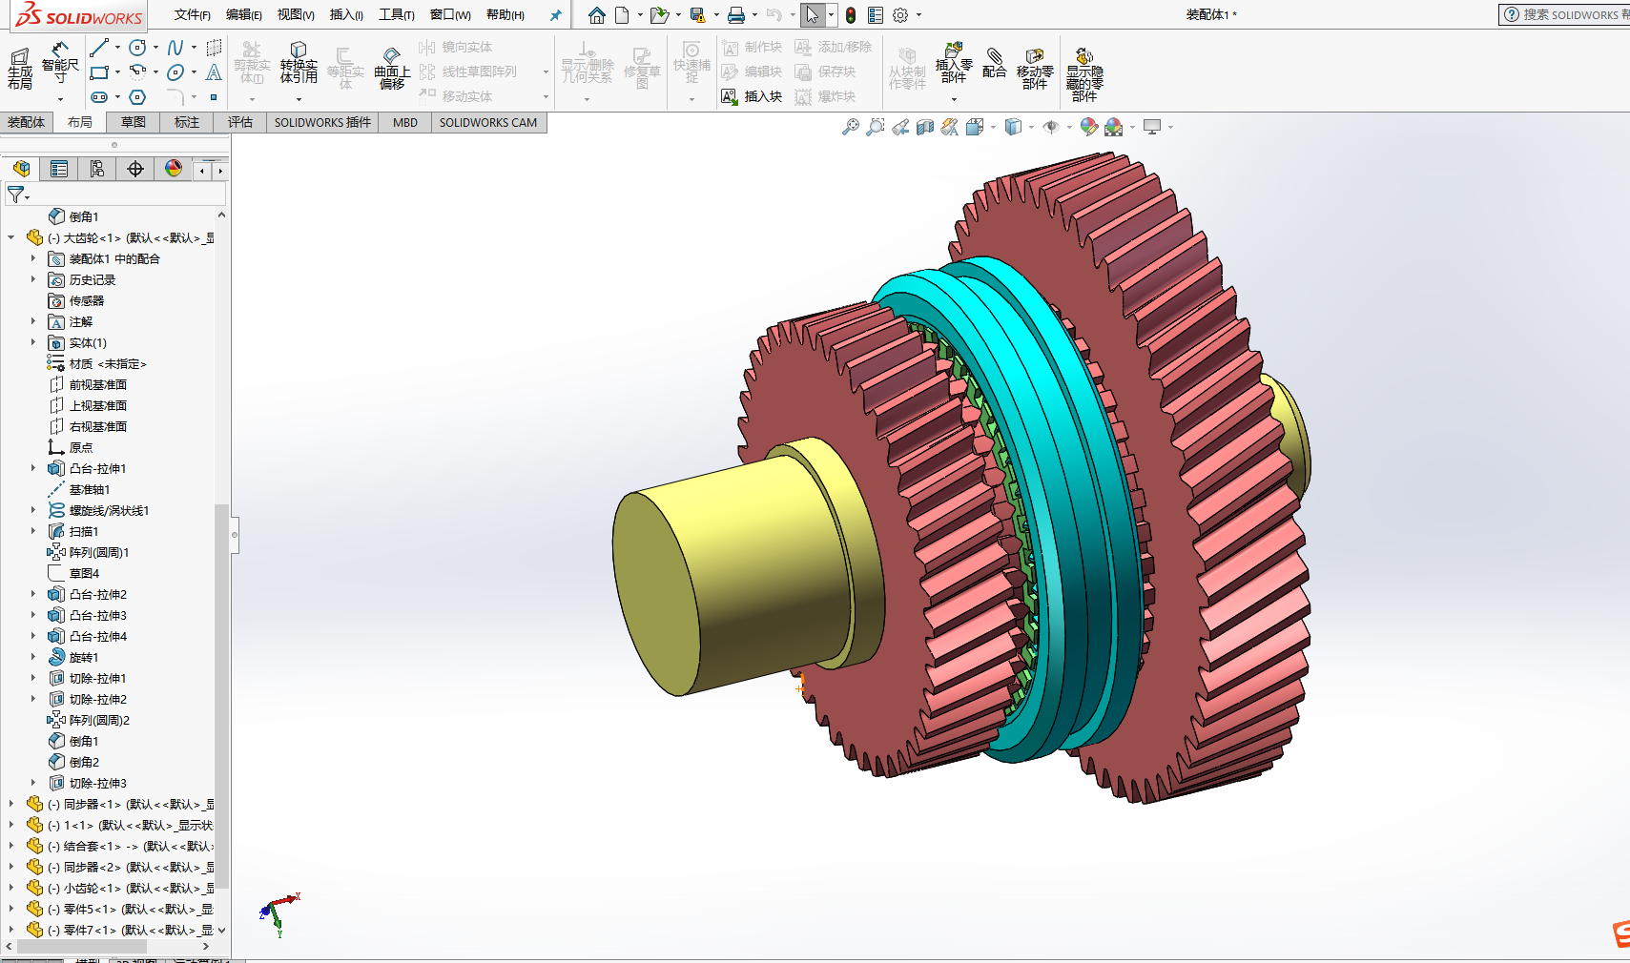
Task: Open the Display Style dropdown arrow
Action: point(1031,127)
